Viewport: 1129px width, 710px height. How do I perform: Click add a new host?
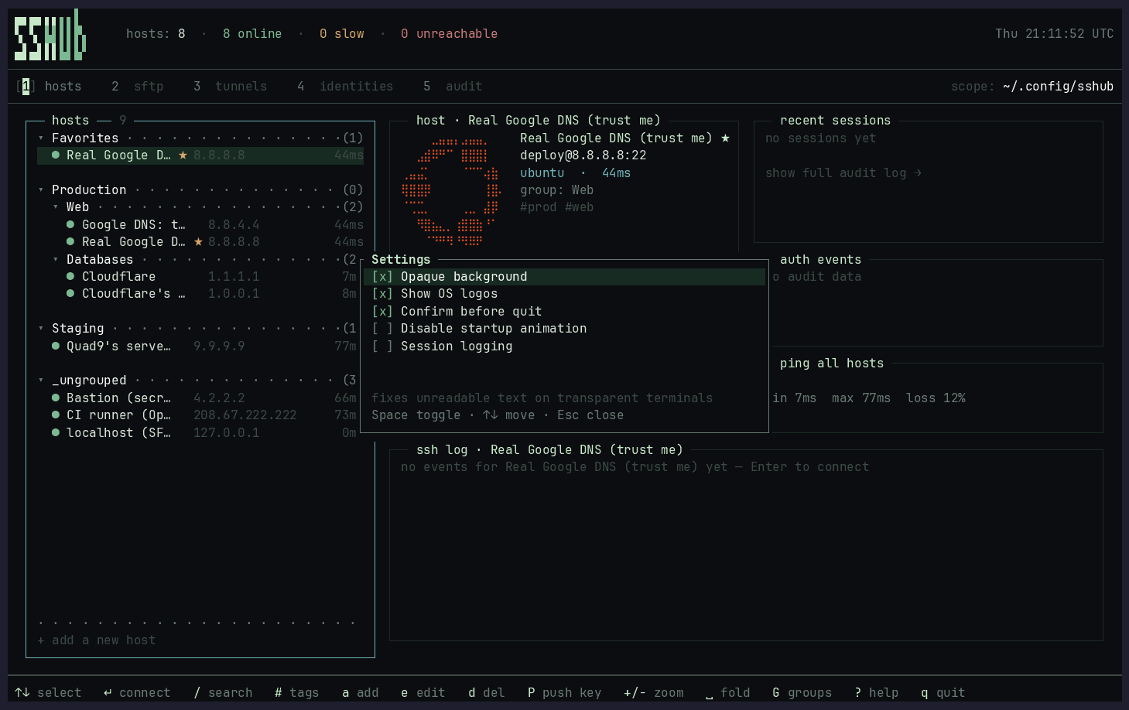[x=97, y=640]
